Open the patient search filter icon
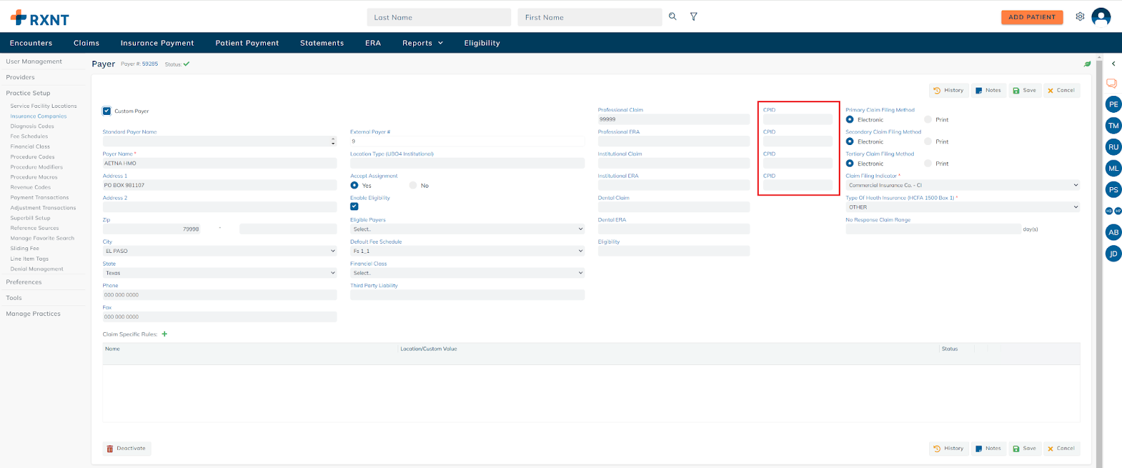The width and height of the screenshot is (1122, 468). [694, 16]
